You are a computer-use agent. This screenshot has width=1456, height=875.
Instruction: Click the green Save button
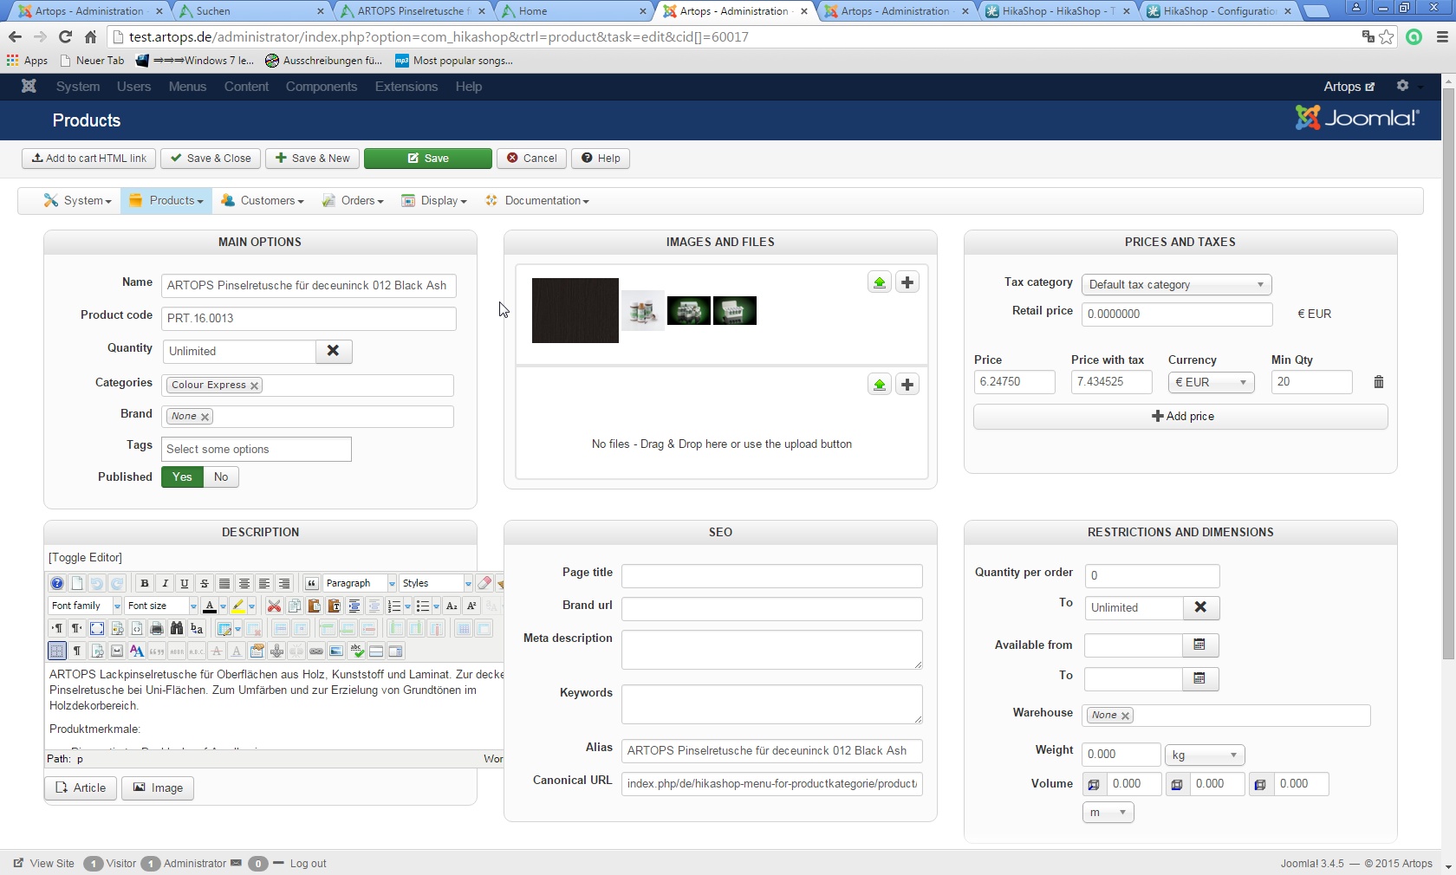click(428, 159)
